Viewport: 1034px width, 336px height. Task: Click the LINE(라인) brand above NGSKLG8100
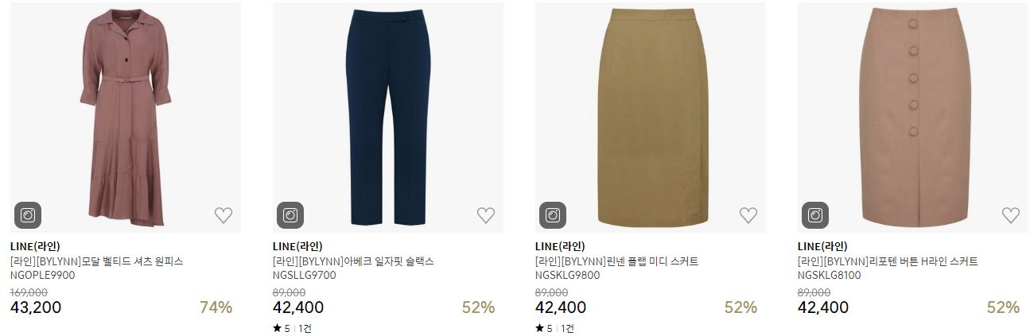click(x=822, y=246)
